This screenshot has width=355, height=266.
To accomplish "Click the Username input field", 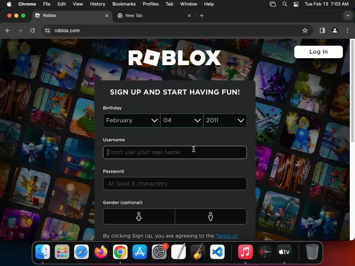I will tap(175, 152).
